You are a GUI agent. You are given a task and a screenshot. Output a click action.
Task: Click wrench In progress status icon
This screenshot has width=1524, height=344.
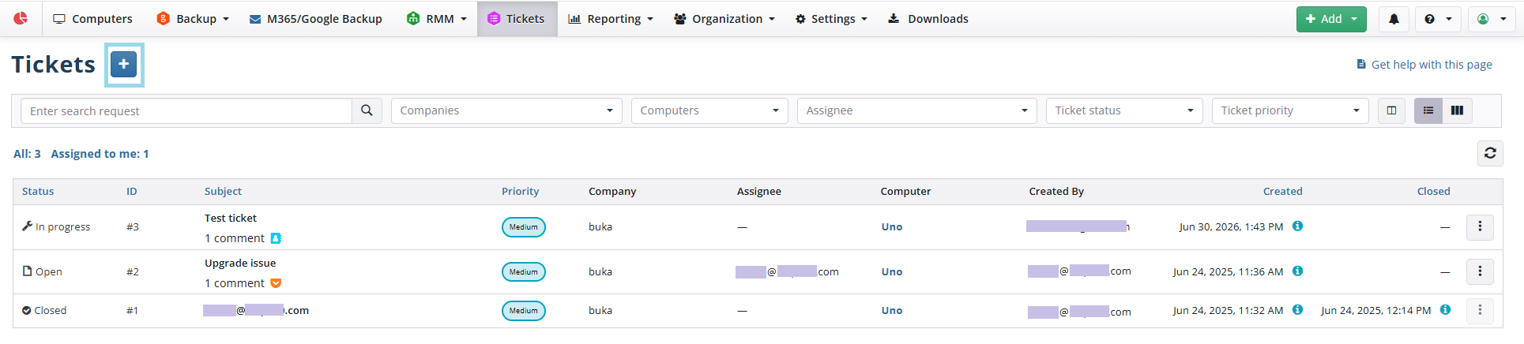[x=27, y=226]
